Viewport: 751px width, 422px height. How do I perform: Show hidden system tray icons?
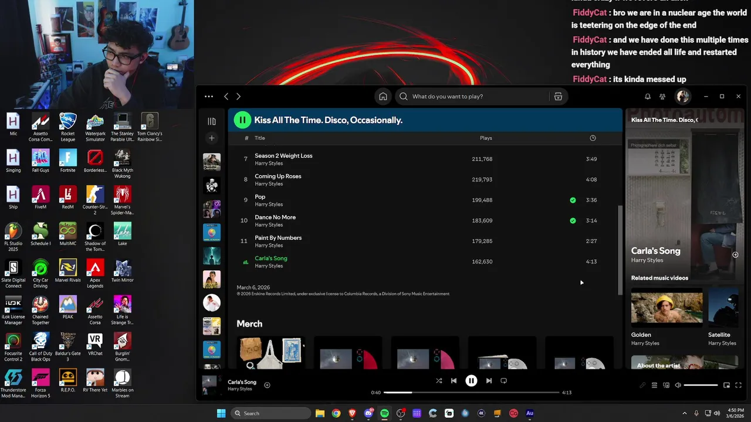pyautogui.click(x=684, y=413)
